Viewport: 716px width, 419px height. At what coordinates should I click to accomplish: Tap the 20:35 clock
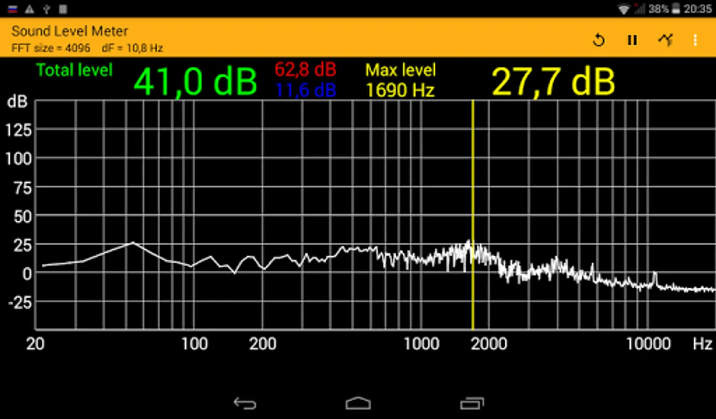click(698, 9)
